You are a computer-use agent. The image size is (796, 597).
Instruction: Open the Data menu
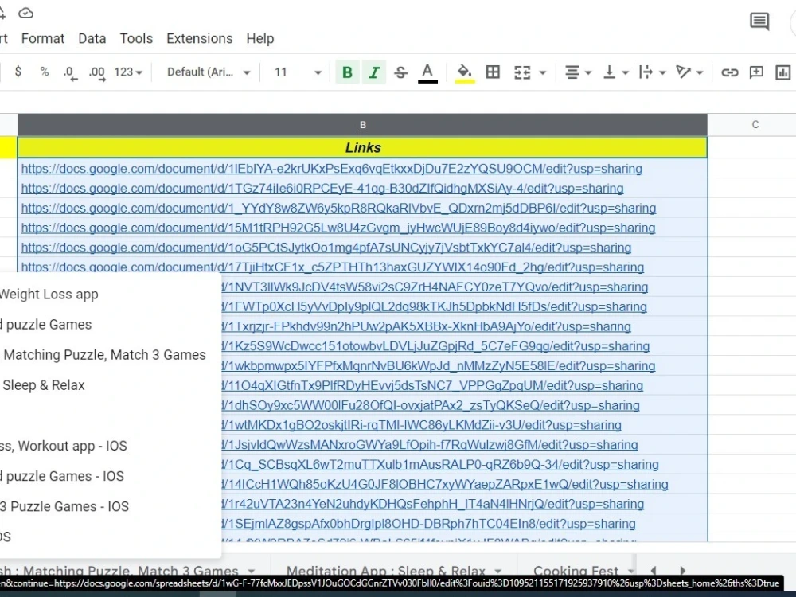click(x=92, y=38)
